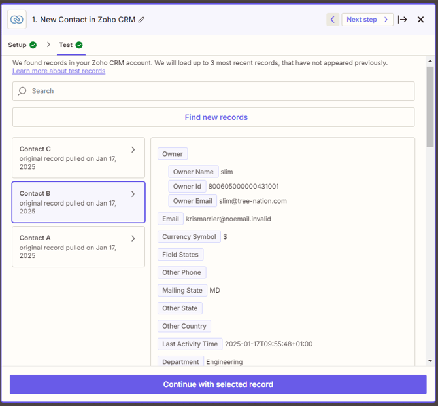
Task: Click value slim@tree-nation.com
Action: [253, 201]
